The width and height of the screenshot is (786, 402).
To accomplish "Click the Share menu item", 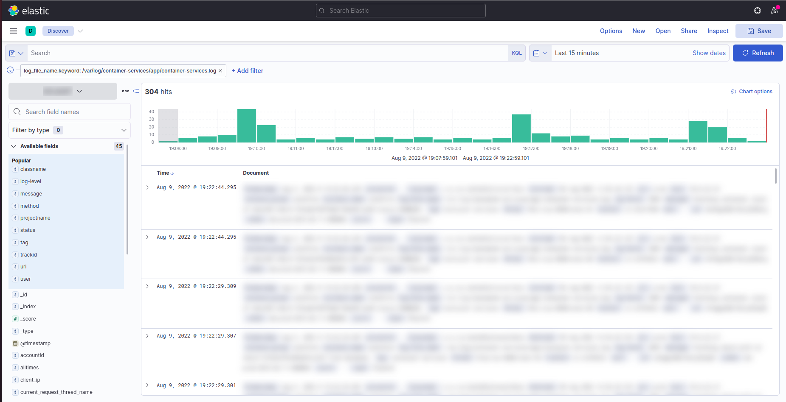I will [689, 31].
